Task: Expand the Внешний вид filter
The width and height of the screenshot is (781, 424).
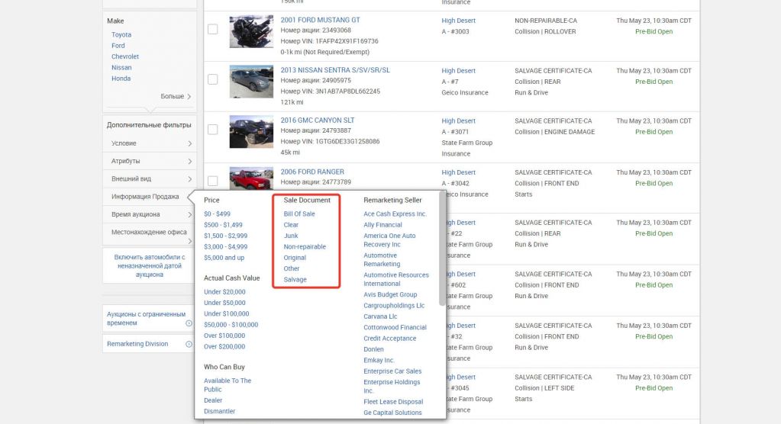Action: point(150,179)
